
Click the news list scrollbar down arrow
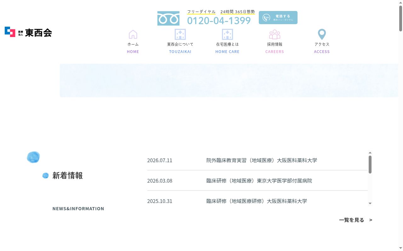(x=370, y=203)
